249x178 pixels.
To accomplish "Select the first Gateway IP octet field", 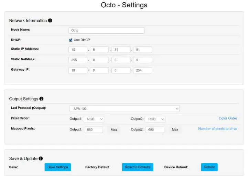I will click(x=78, y=70).
